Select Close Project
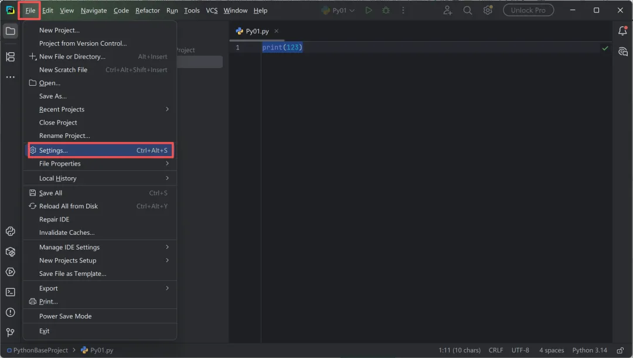Viewport: 633px width, 358px height. [100, 123]
